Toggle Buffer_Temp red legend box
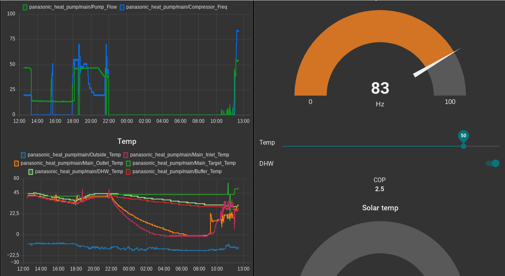Screen dimensions: 505x276 click(128, 172)
